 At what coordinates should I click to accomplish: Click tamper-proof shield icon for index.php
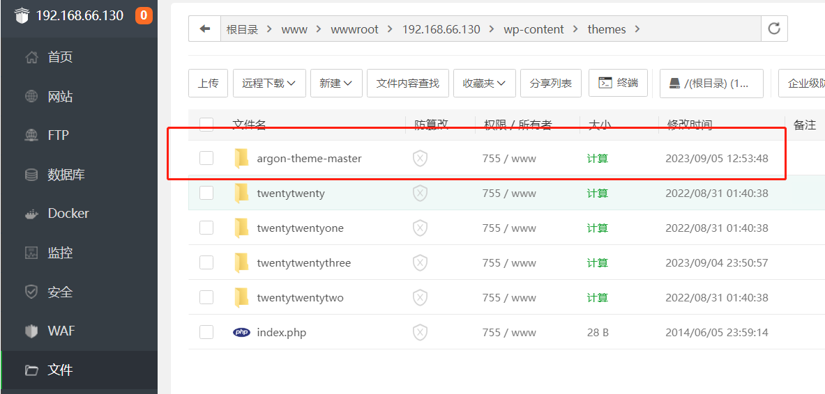point(420,333)
